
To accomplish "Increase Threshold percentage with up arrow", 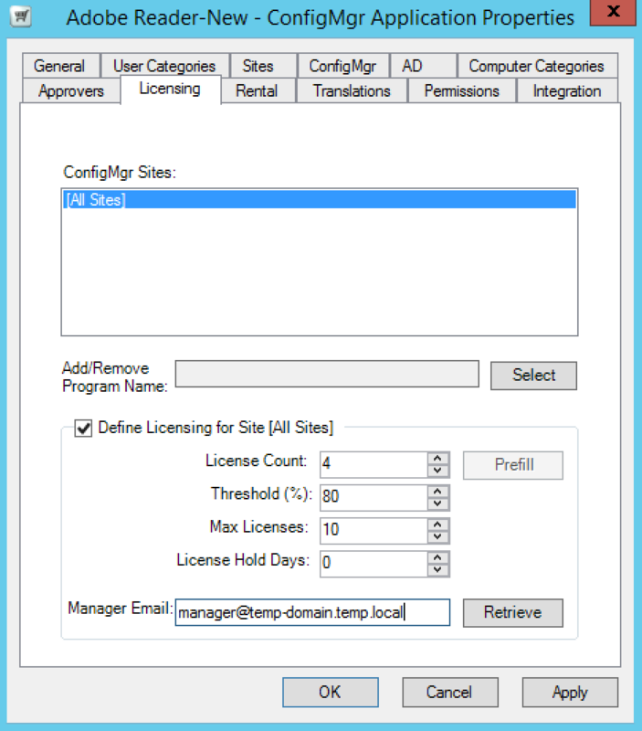I will (438, 491).
